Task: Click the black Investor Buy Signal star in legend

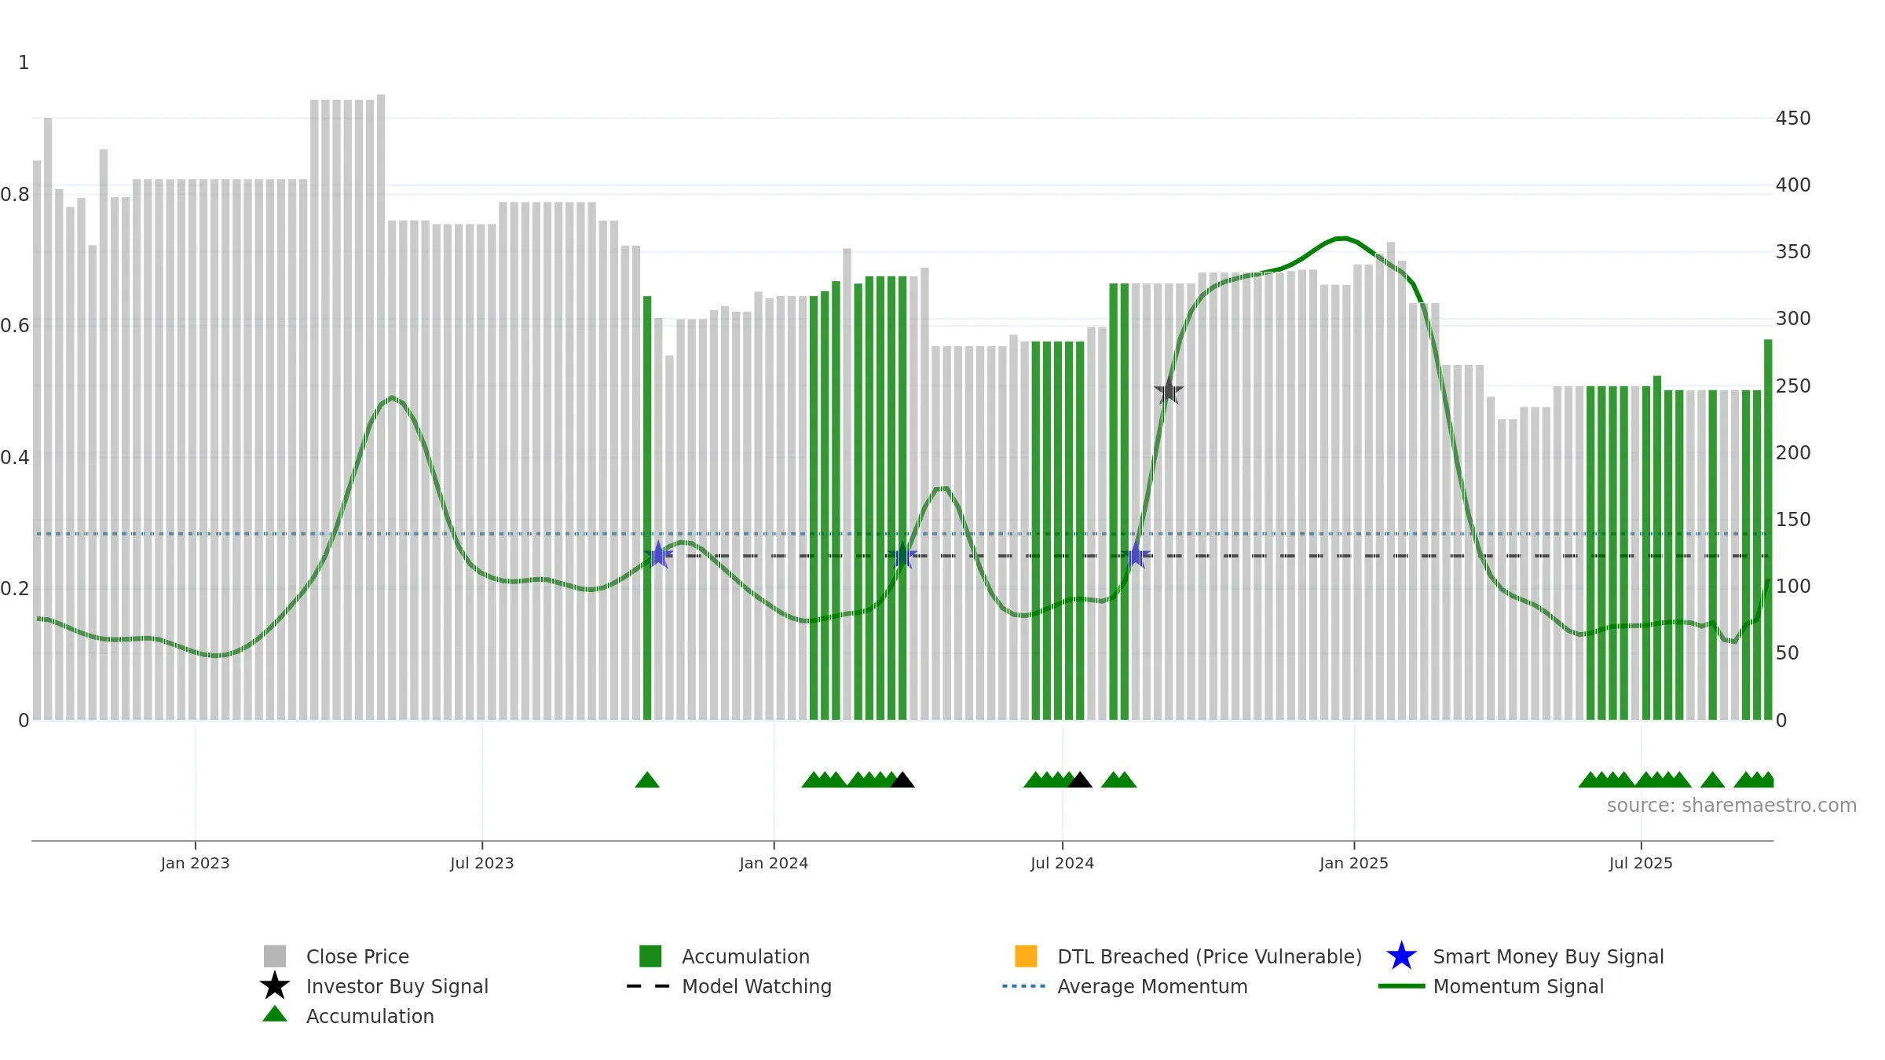Action: [x=275, y=985]
